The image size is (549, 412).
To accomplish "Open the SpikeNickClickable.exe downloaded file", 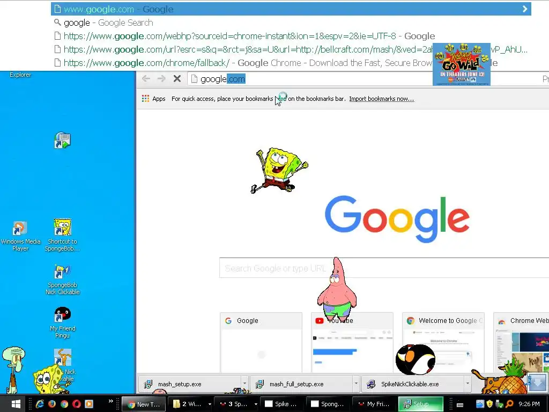I will coord(413,384).
